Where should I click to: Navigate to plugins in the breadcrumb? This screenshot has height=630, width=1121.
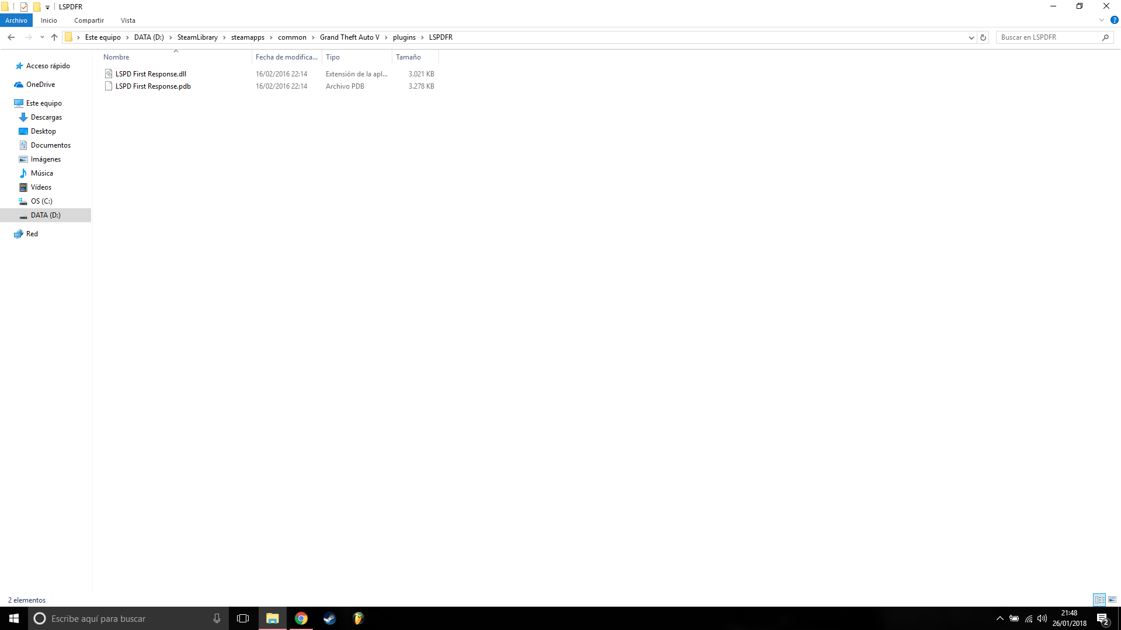404,37
